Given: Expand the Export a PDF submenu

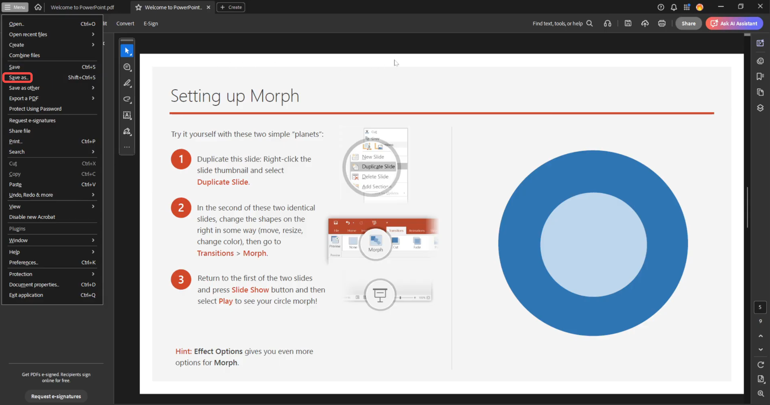Looking at the screenshot, I should (52, 98).
